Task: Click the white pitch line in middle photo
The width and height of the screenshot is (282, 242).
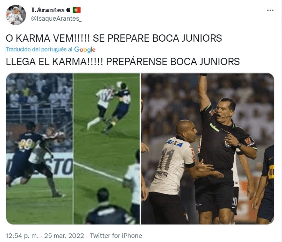Action: [x=98, y=172]
